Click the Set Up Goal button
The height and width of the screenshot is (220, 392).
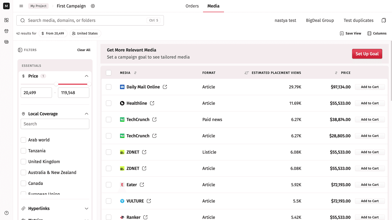pos(367,54)
